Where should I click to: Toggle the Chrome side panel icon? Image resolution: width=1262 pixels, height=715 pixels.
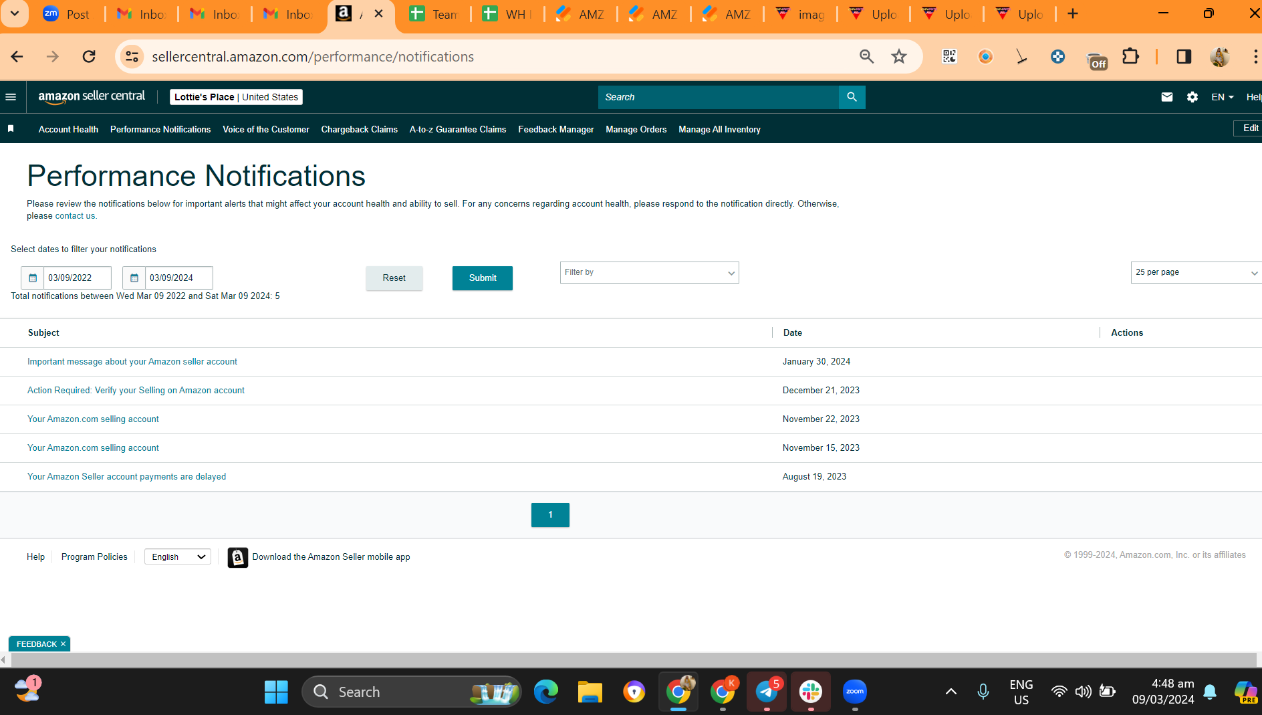pos(1184,57)
